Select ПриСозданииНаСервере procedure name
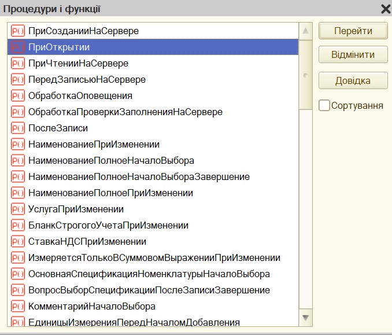 point(83,31)
